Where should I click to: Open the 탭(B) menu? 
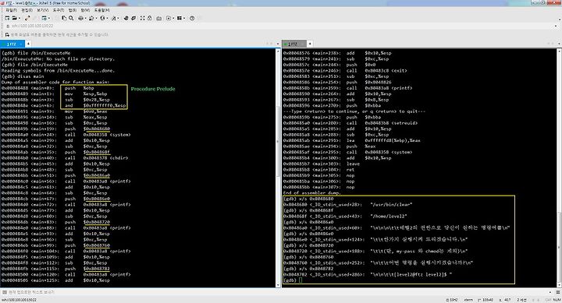(73, 10)
